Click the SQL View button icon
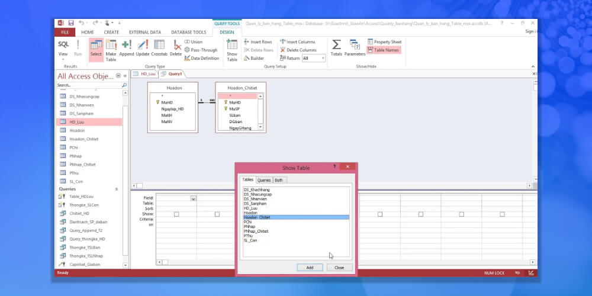This screenshot has height=296, width=592. [x=63, y=44]
